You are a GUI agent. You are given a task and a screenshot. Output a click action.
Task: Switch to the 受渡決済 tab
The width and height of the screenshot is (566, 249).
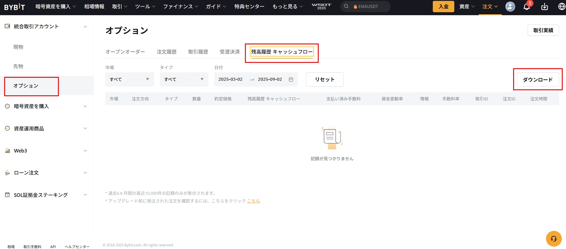(x=230, y=52)
